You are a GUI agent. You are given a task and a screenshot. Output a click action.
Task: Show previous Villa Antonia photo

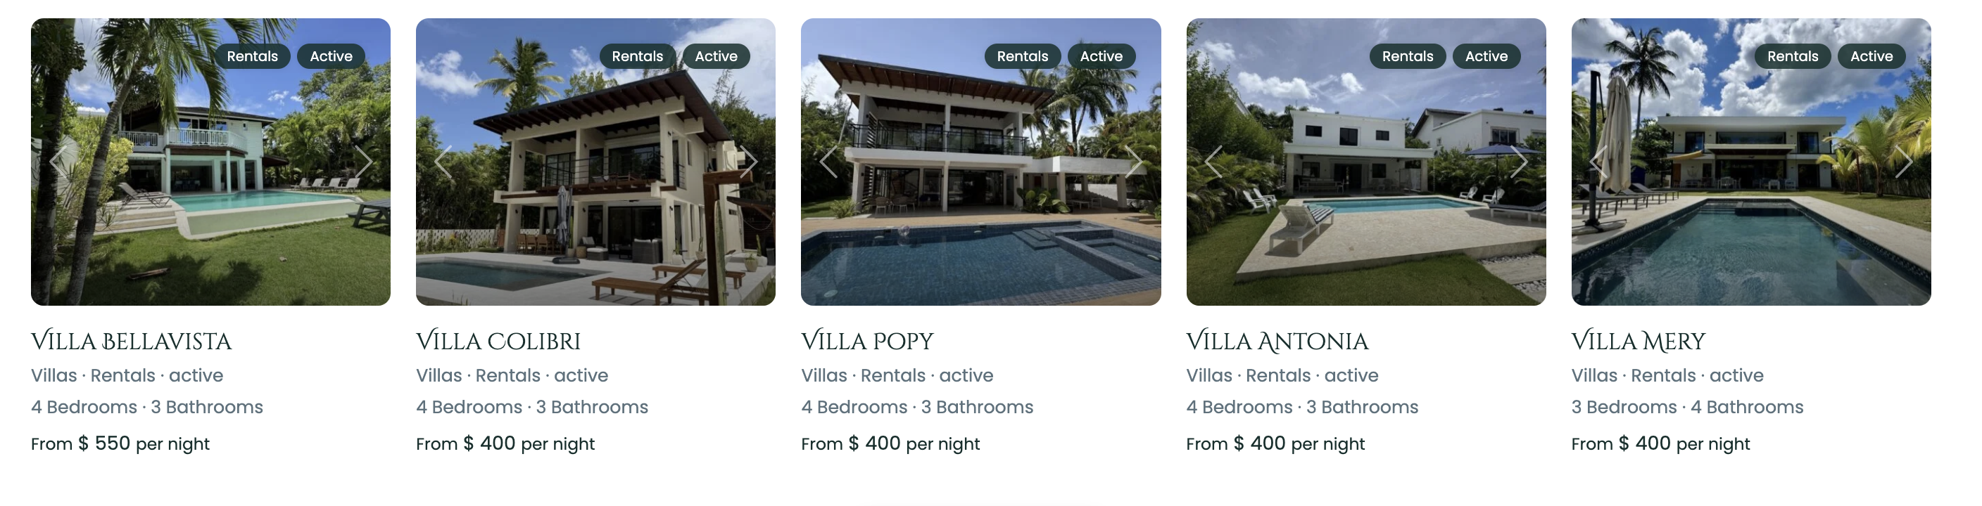pyautogui.click(x=1214, y=161)
